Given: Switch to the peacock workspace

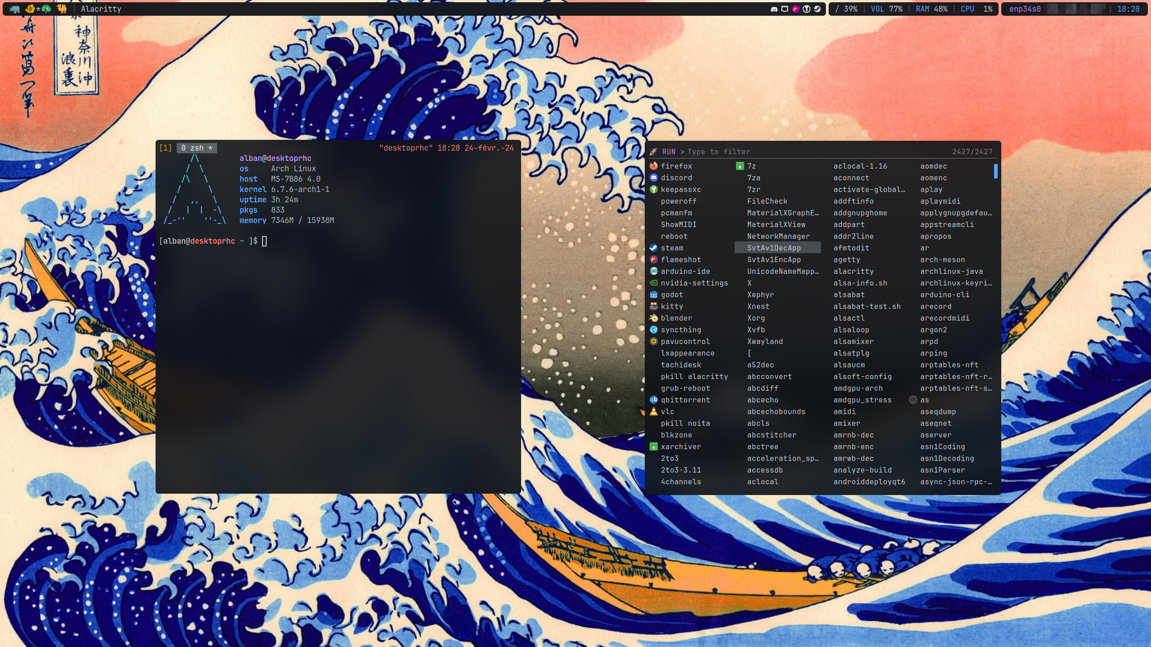Looking at the screenshot, I should click(46, 9).
